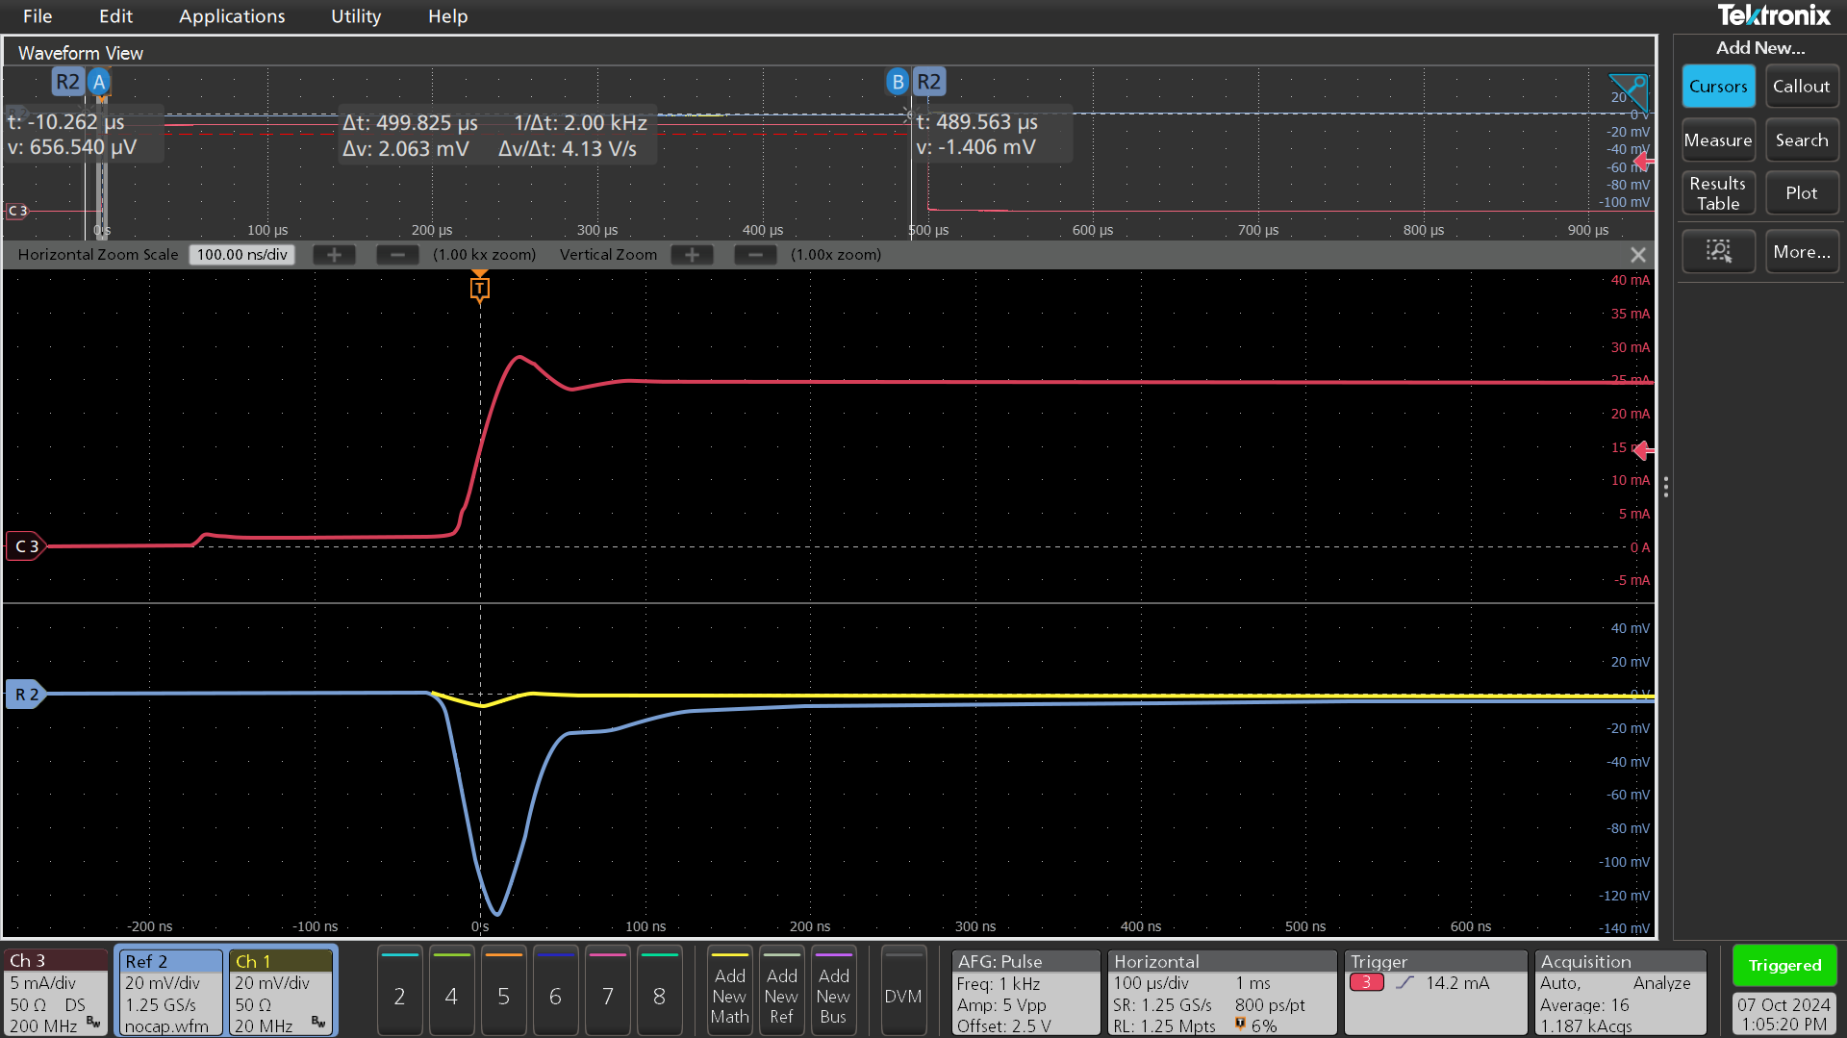Turn on channel 5
The image size is (1847, 1038).
(x=503, y=992)
